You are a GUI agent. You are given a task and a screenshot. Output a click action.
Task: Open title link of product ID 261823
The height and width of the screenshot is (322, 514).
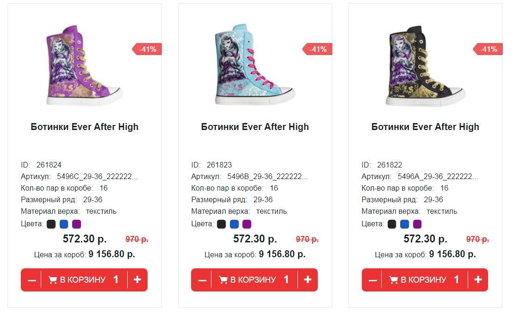click(x=255, y=127)
